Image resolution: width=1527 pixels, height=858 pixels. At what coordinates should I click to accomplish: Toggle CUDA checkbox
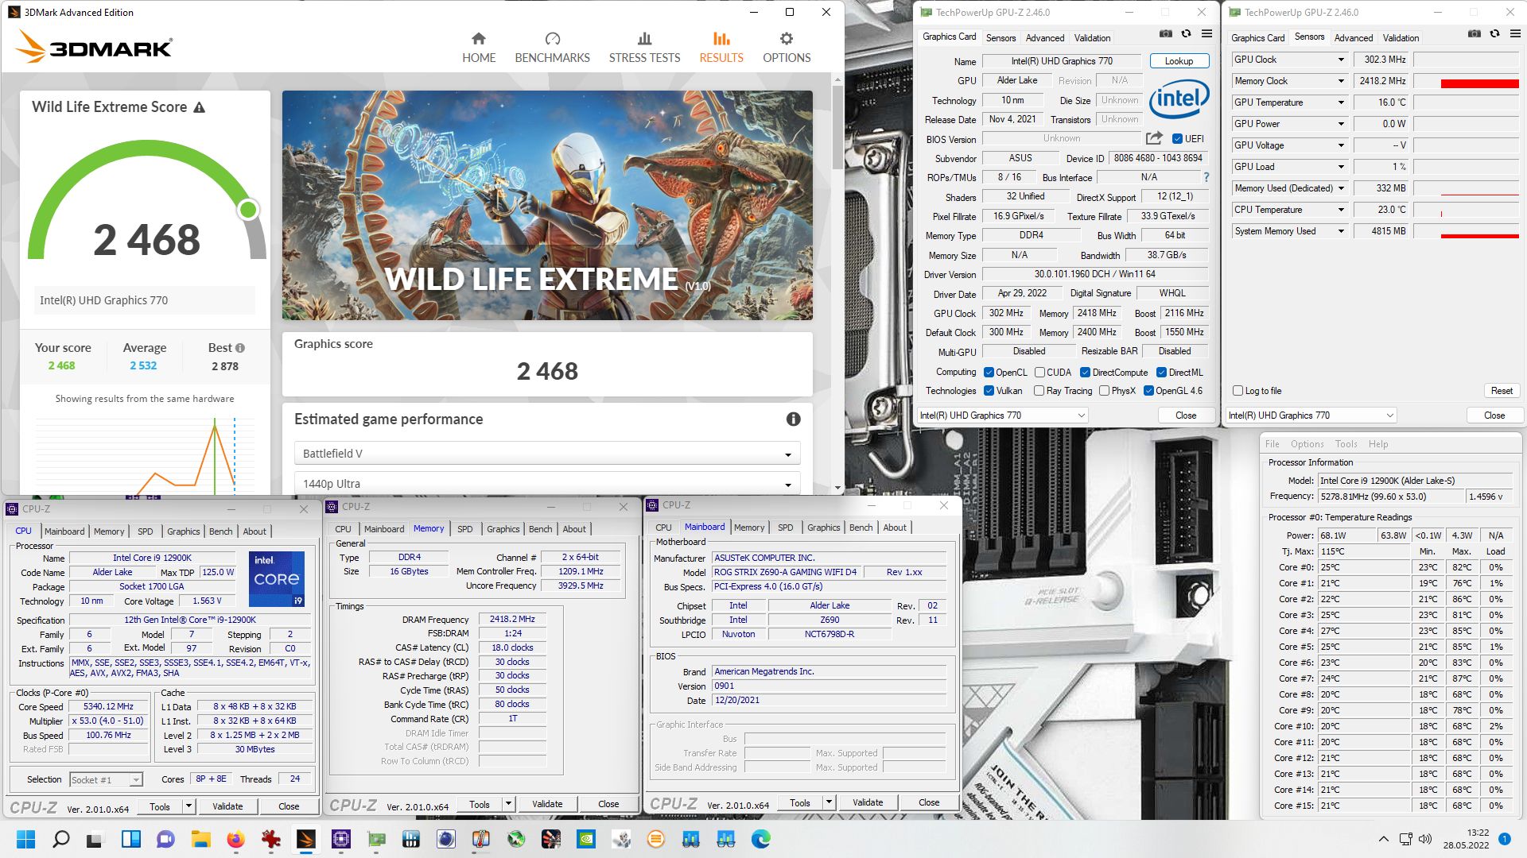click(x=1039, y=373)
